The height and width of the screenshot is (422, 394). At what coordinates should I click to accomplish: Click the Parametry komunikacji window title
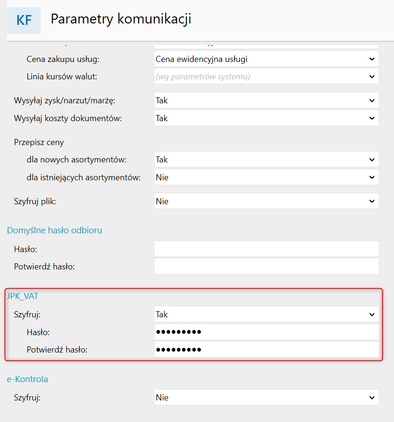(x=121, y=19)
